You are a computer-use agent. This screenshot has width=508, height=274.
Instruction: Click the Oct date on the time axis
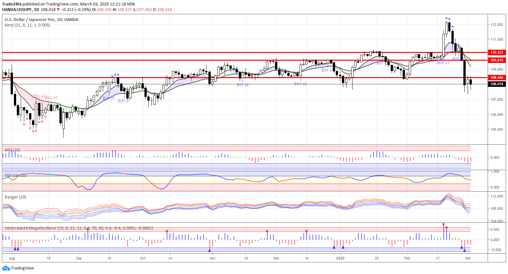[x=143, y=258]
